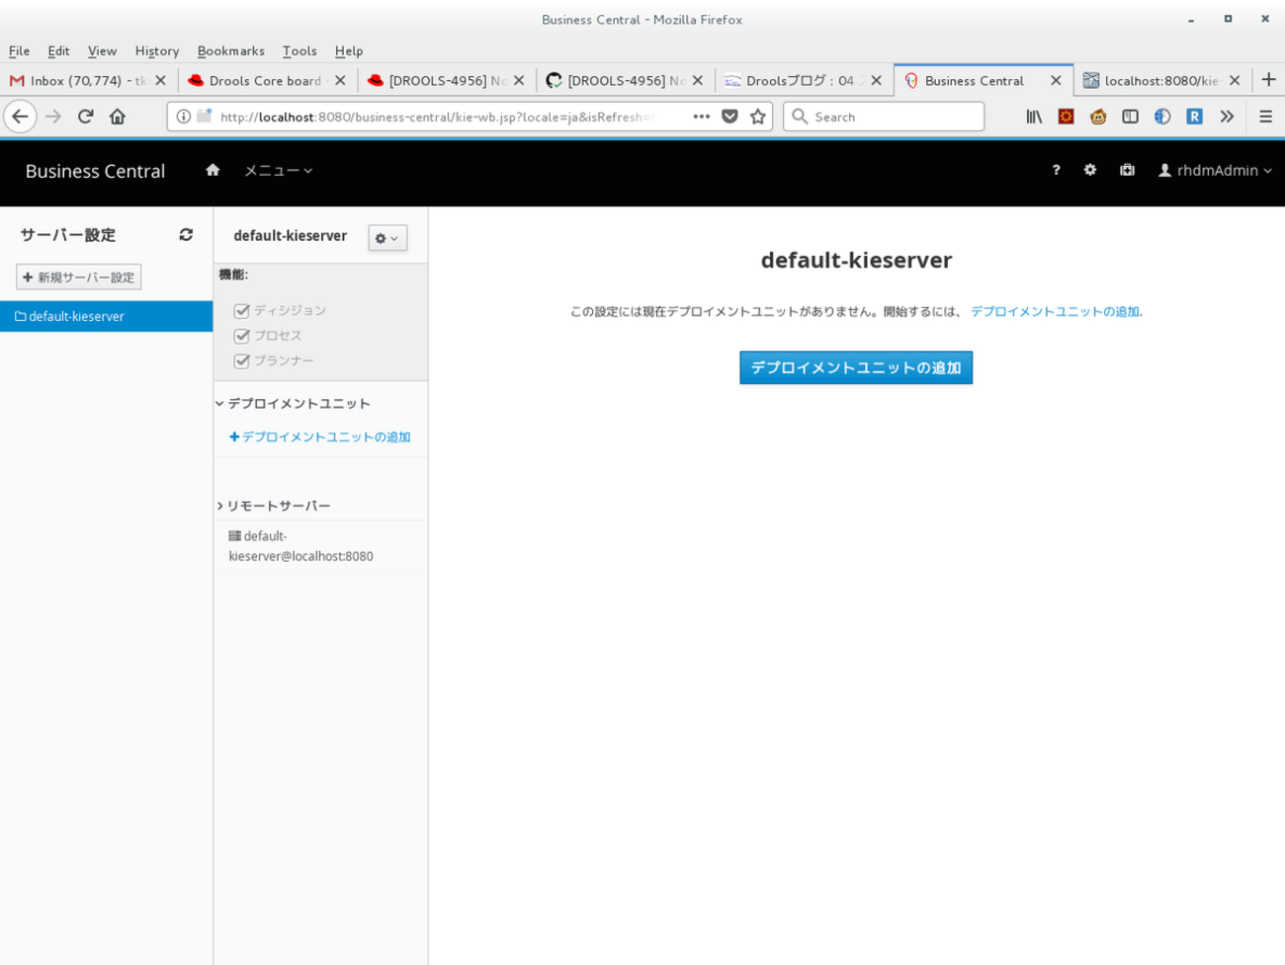The width and height of the screenshot is (1285, 965).
Task: Click the briefcase icon in header
Action: pyautogui.click(x=1127, y=170)
